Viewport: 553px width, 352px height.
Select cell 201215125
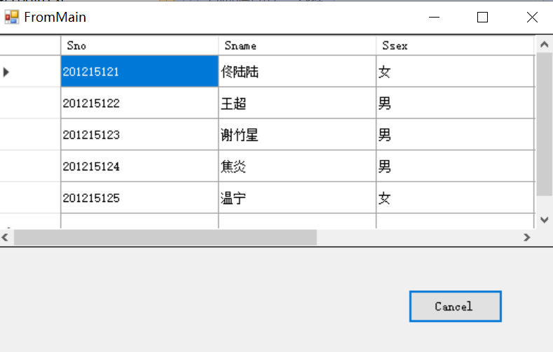[x=139, y=198]
